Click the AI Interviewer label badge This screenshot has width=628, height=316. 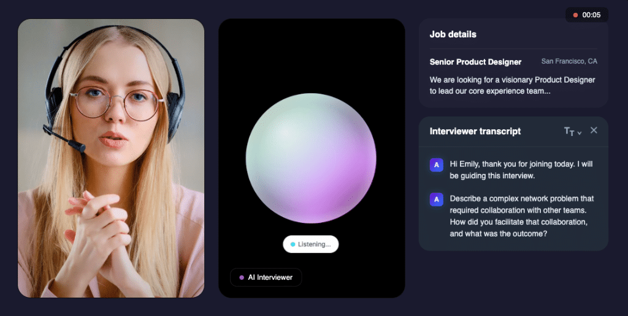click(x=266, y=277)
